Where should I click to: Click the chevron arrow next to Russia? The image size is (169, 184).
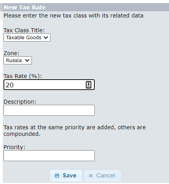pos(27,60)
